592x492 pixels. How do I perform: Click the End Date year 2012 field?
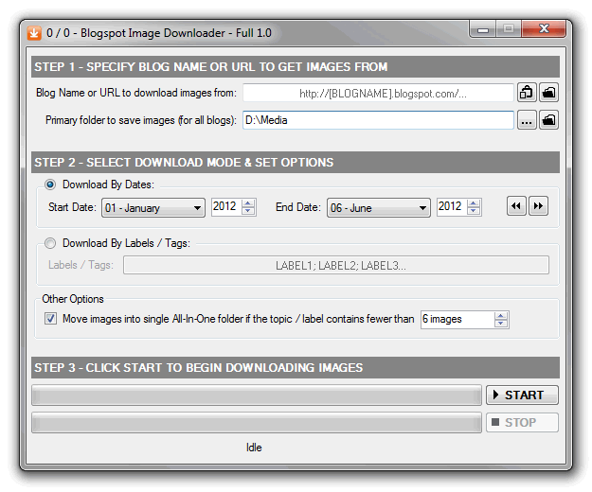[452, 207]
